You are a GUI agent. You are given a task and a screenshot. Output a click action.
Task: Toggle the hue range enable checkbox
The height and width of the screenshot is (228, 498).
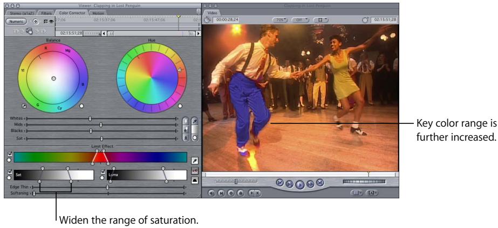[10, 154]
